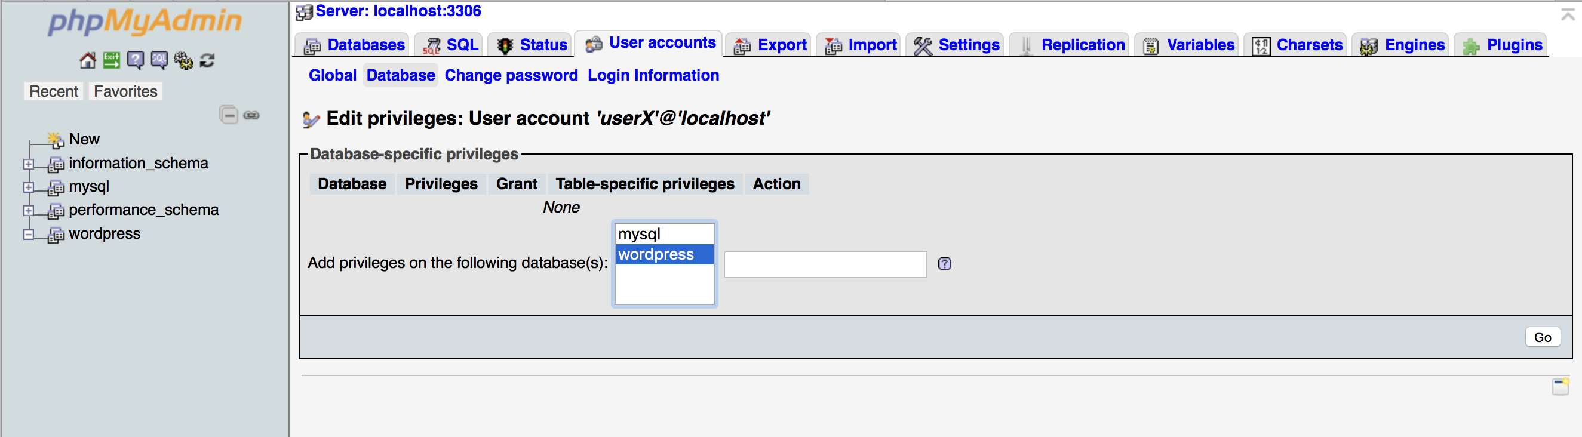This screenshot has height=437, width=1582.
Task: Open help icon beside database field
Action: point(945,264)
